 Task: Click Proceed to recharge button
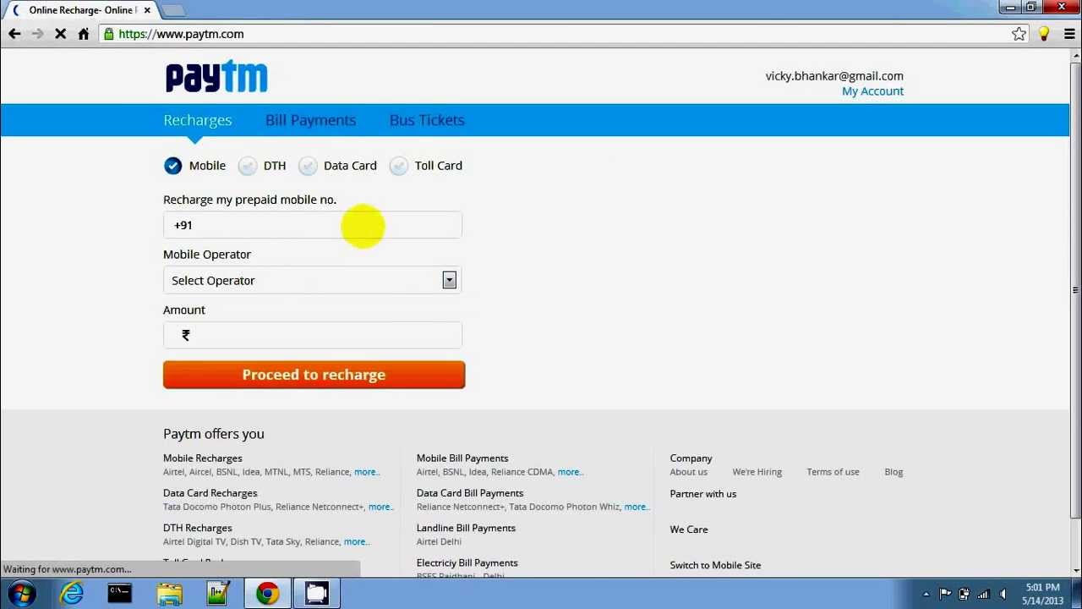(314, 375)
